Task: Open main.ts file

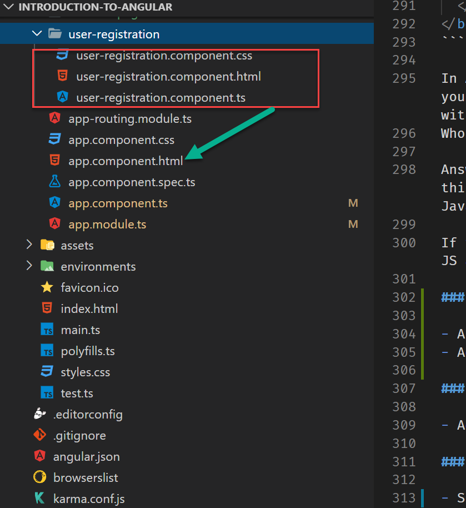Action: tap(81, 330)
